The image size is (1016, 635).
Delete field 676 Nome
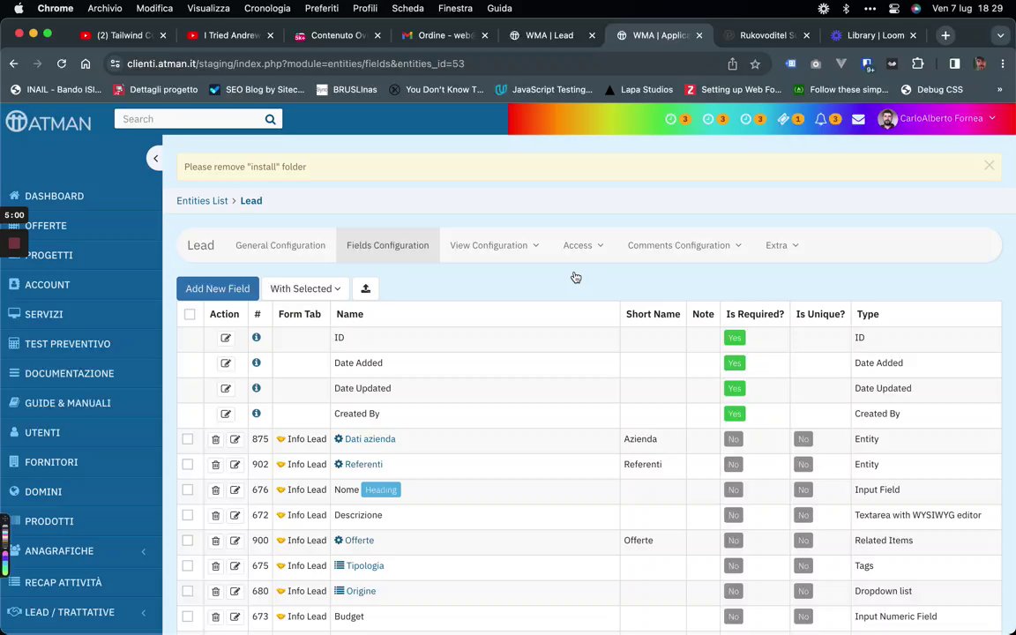pos(215,489)
